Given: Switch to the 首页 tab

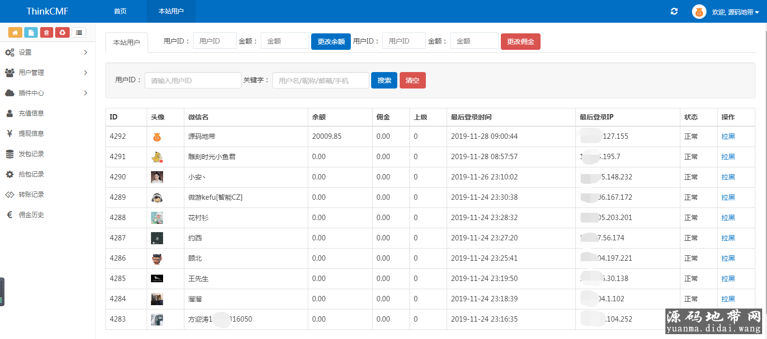Looking at the screenshot, I should tap(120, 11).
